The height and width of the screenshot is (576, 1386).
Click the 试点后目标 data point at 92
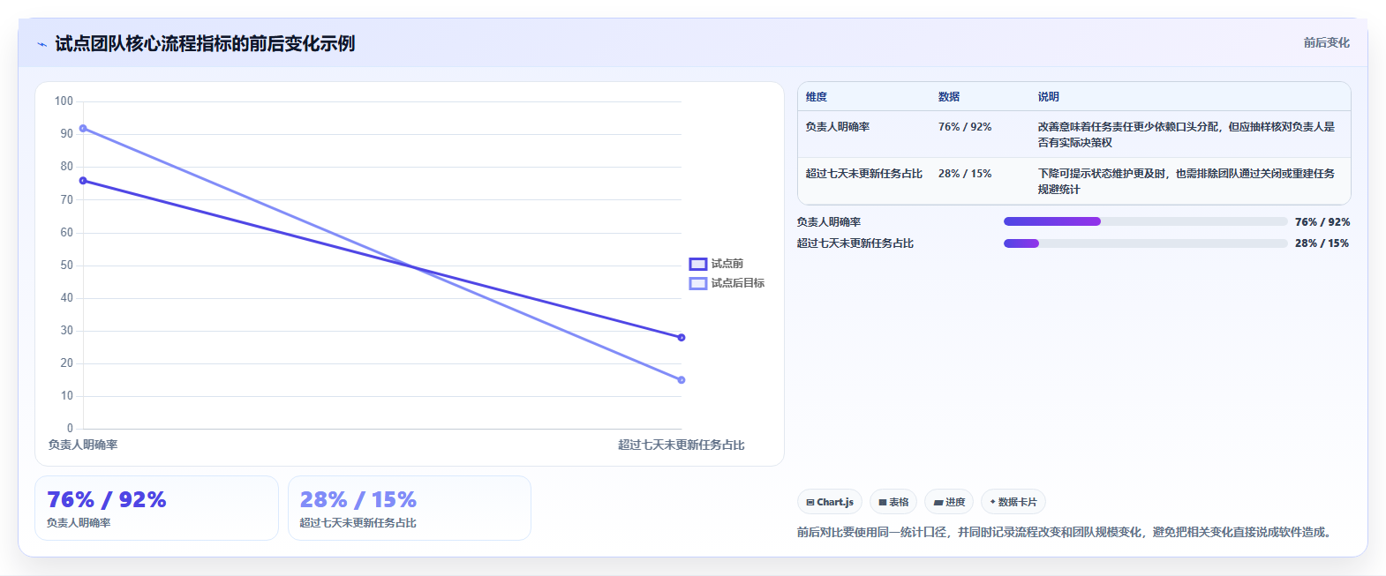coord(83,129)
